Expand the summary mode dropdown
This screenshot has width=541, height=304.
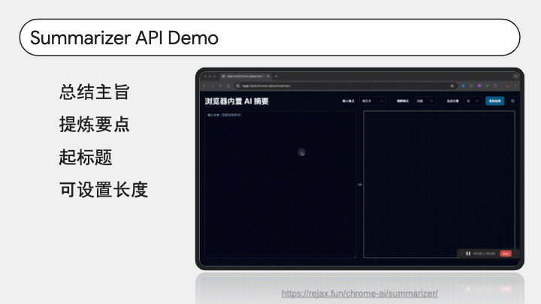click(425, 101)
